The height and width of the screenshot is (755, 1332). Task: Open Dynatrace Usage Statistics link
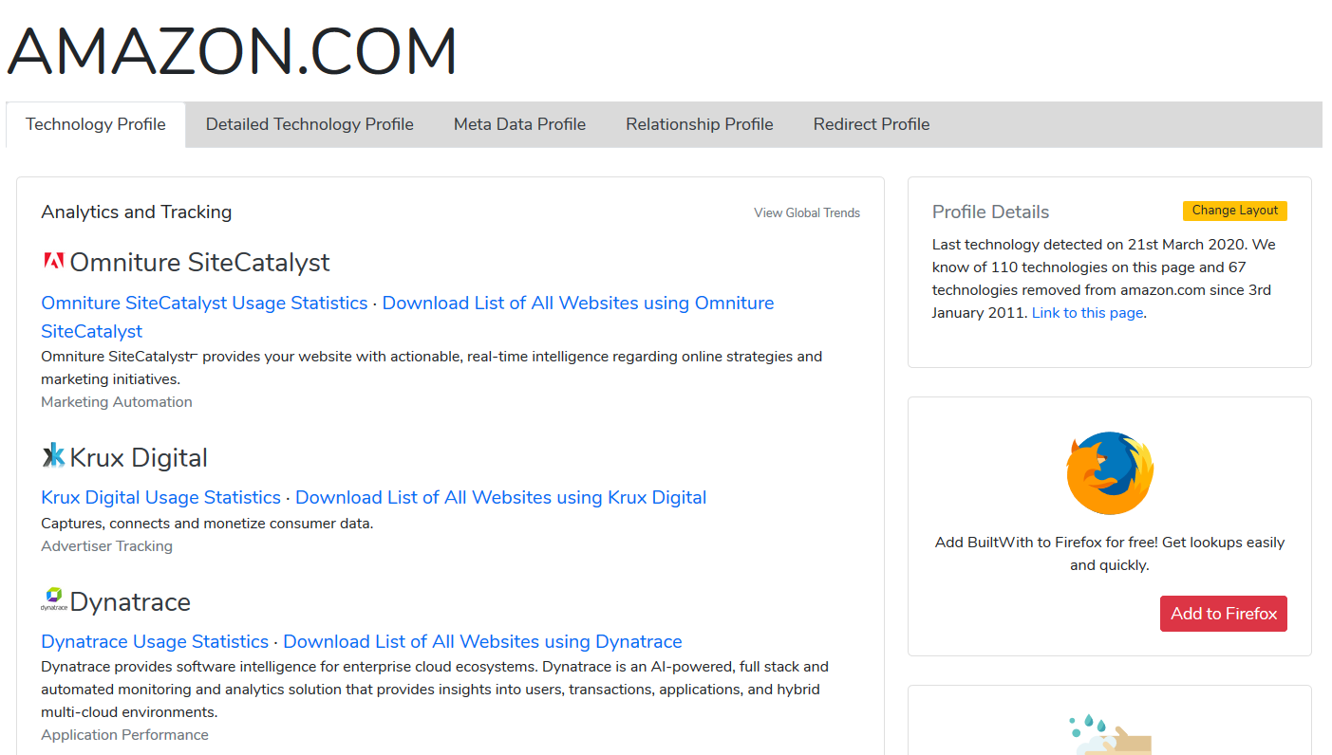point(155,641)
